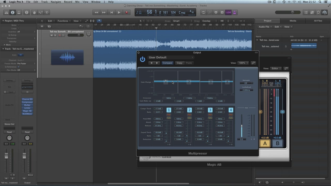Open the Loop Browser icon
Screen dimensions: 331x186
click(318, 12)
